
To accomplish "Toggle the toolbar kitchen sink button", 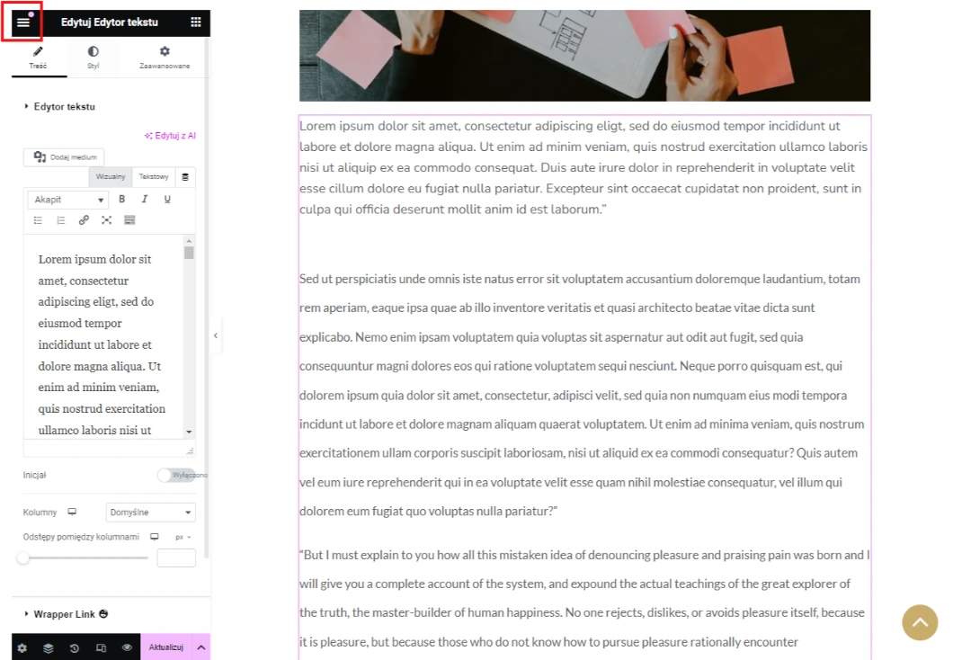I will click(129, 220).
